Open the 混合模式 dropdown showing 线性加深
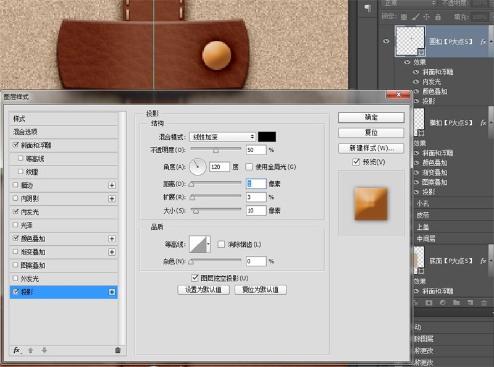 [222, 137]
